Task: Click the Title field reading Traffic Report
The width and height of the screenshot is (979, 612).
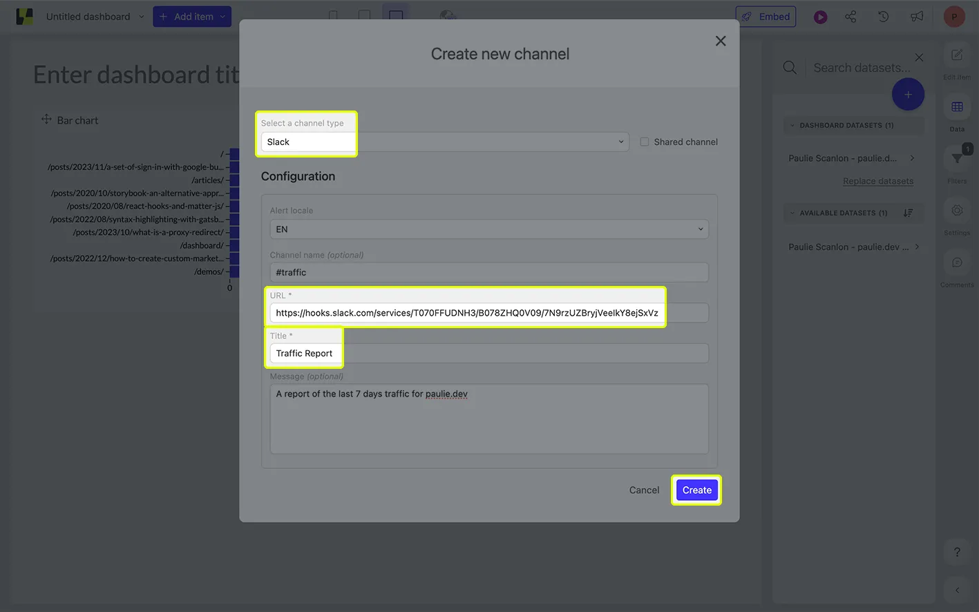Action: tap(489, 353)
